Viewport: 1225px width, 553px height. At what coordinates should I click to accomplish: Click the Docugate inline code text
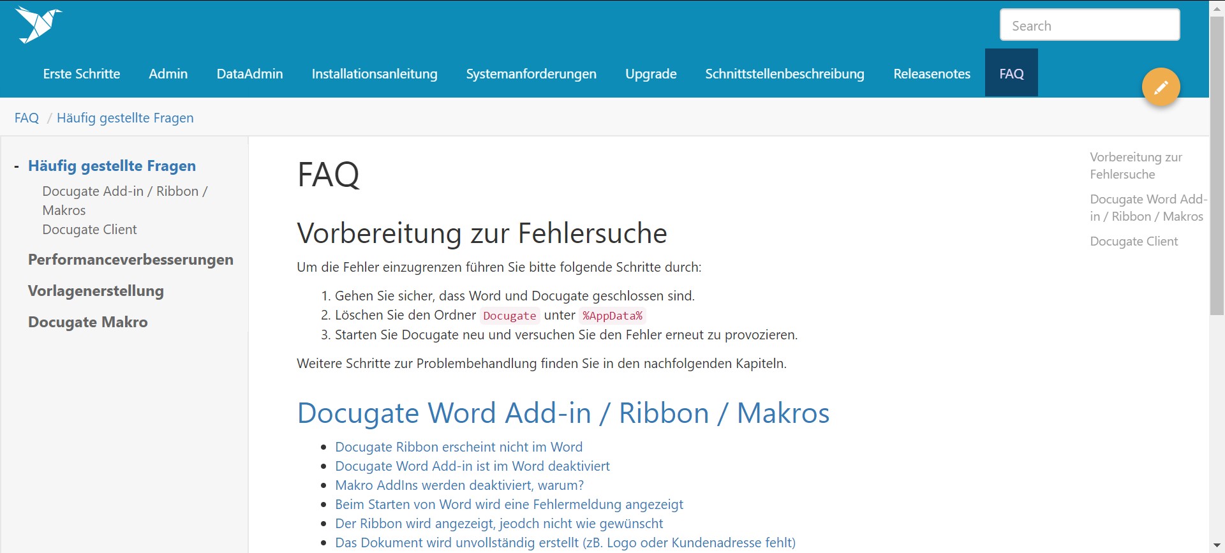coord(510,316)
